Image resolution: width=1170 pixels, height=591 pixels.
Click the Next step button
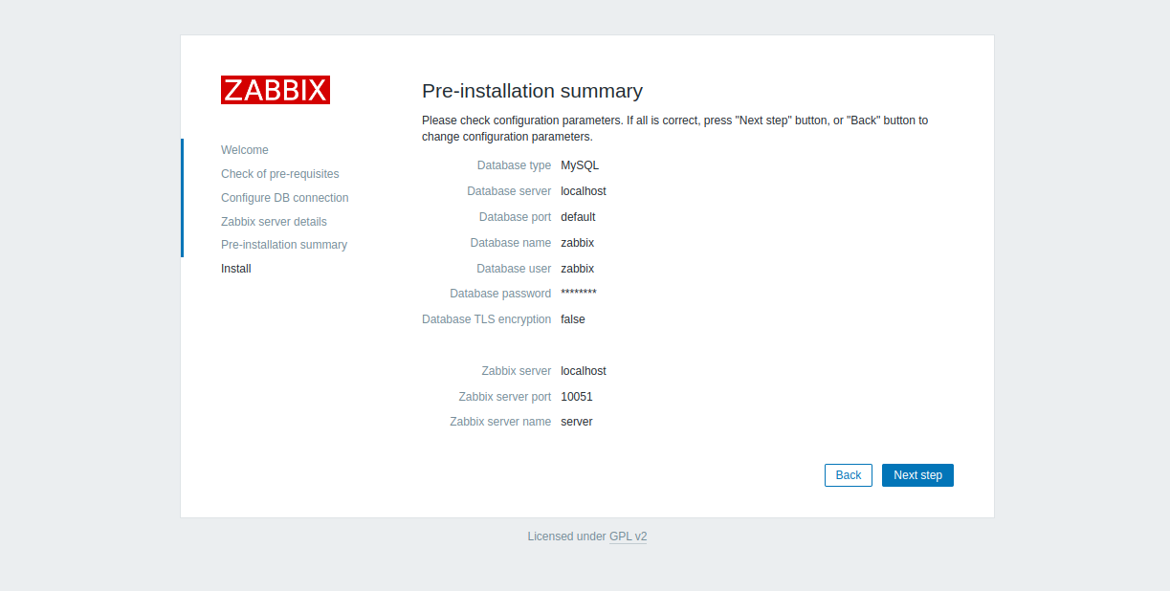click(916, 475)
